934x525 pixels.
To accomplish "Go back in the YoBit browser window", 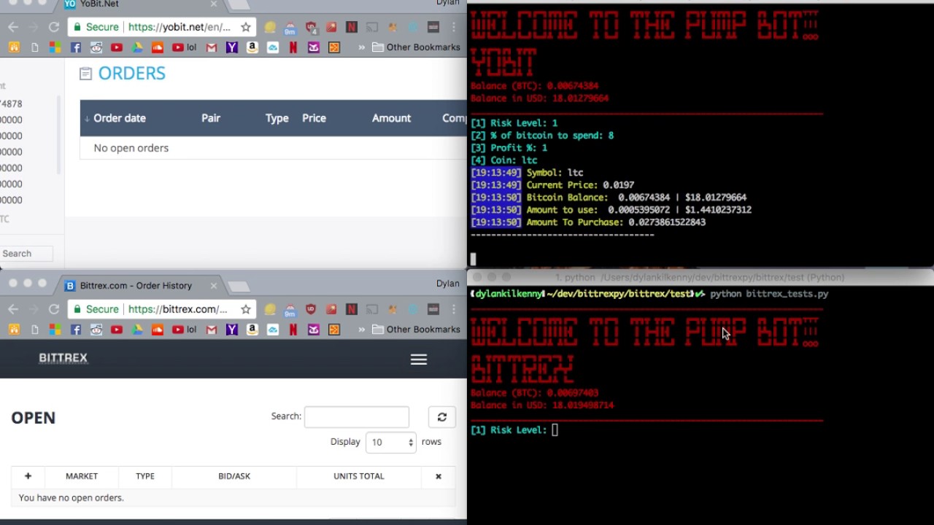I will pyautogui.click(x=13, y=27).
